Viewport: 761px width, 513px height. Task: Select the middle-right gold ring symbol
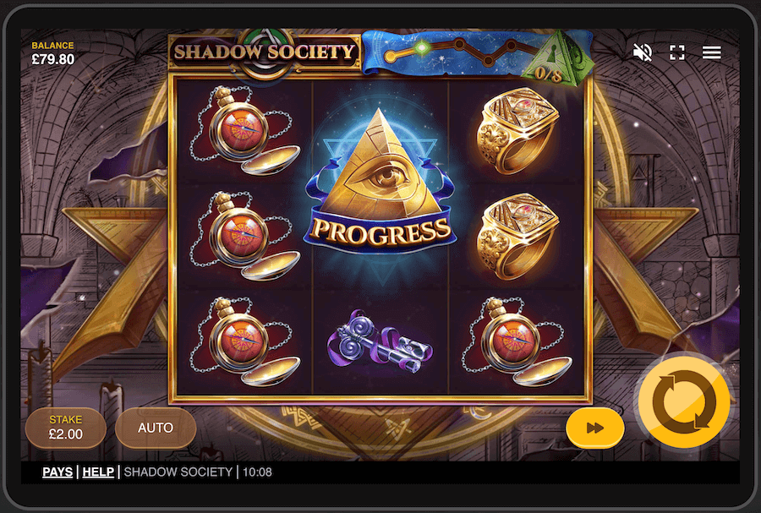pos(517,236)
